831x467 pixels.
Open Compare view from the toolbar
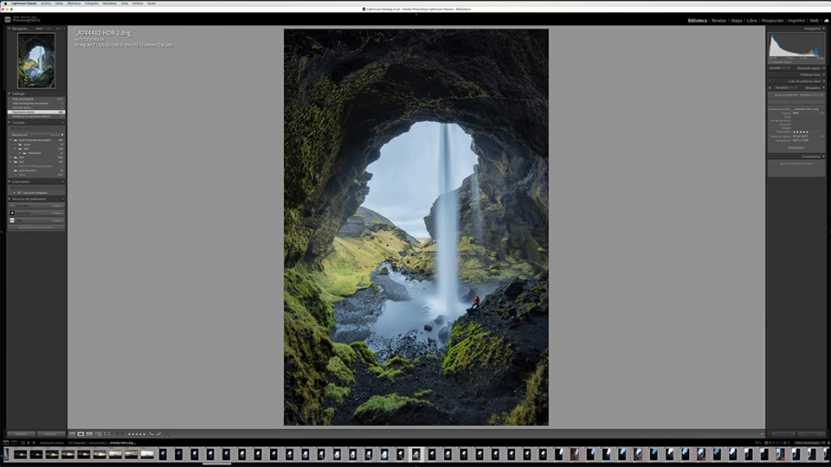point(89,434)
